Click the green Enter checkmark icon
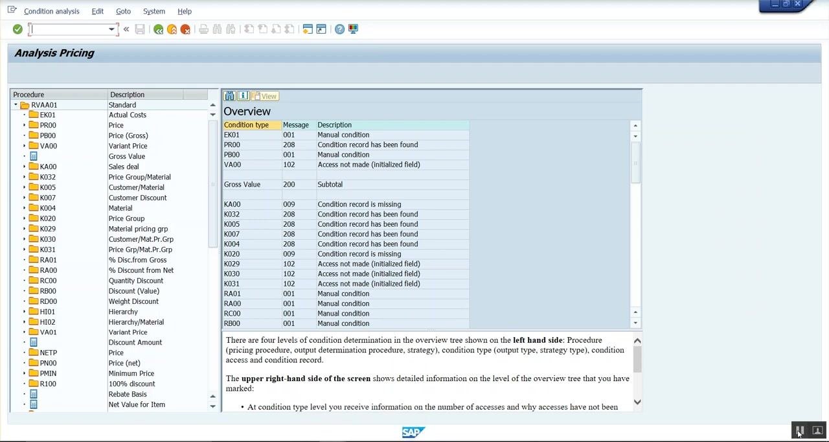The height and width of the screenshot is (442, 829). tap(17, 29)
